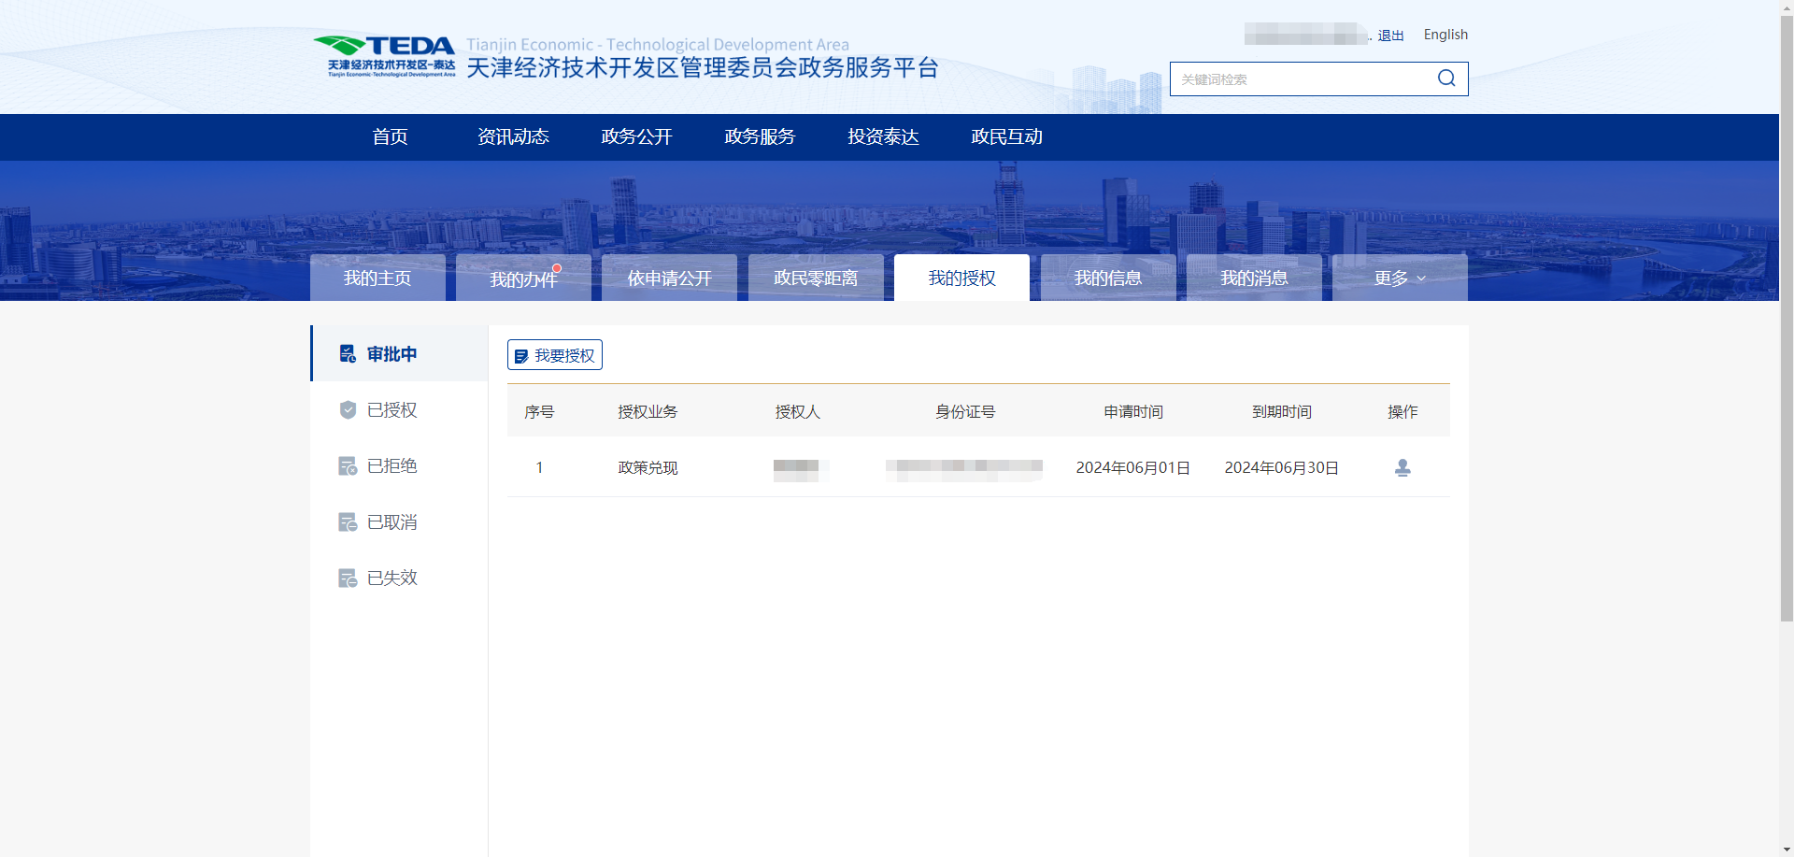Click the scrollbar down arrow
The height and width of the screenshot is (857, 1794).
click(1787, 850)
